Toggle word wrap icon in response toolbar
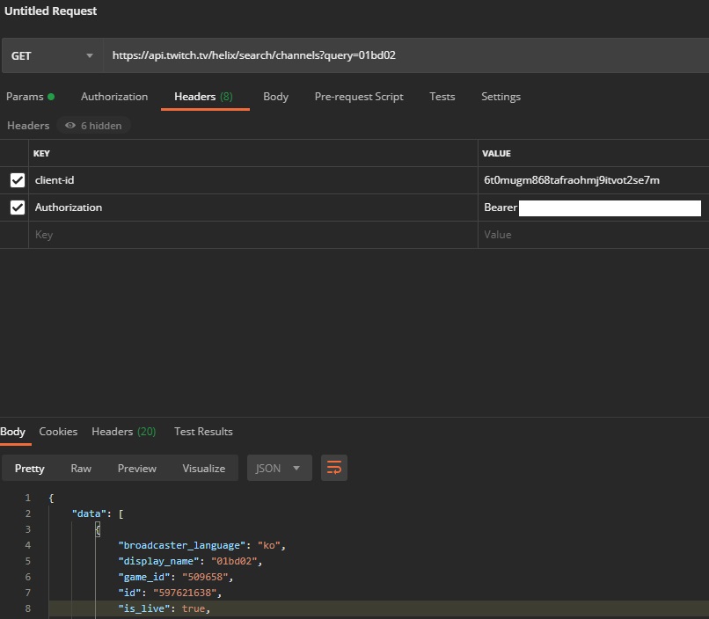 pyautogui.click(x=334, y=468)
